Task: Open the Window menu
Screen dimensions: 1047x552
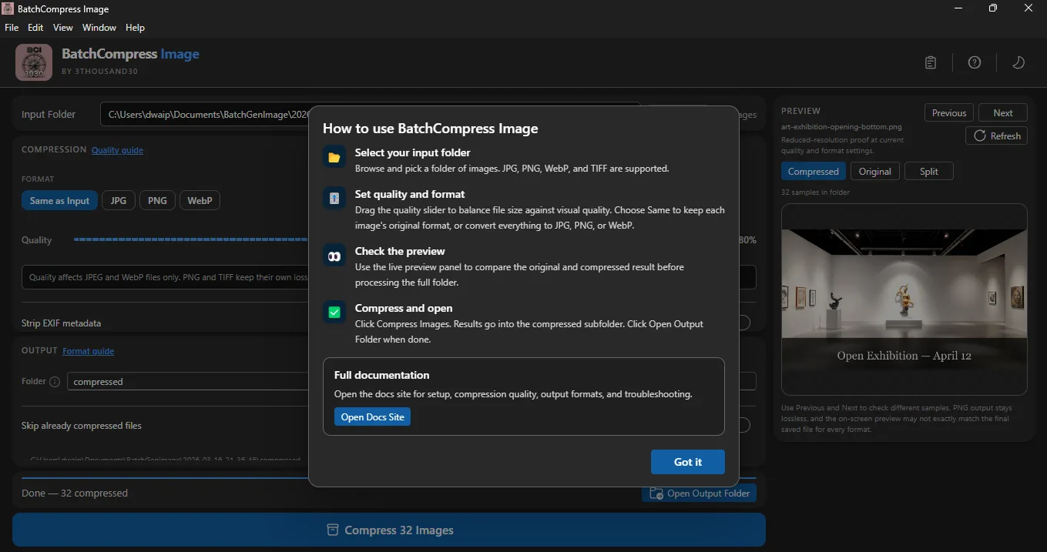Action: click(x=99, y=28)
